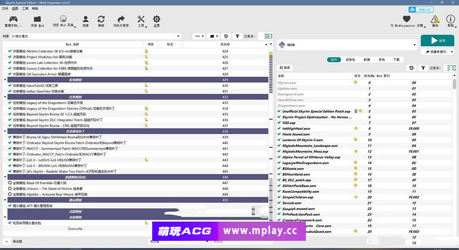Open the 管理实例 (manage instances) gamepad icon

point(13,19)
